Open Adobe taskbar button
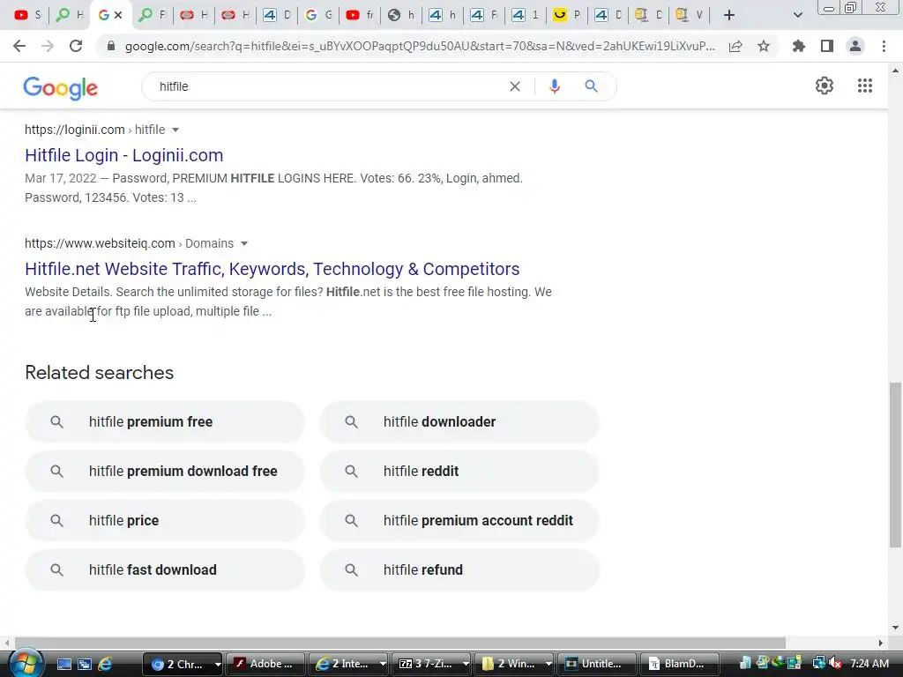 265,664
